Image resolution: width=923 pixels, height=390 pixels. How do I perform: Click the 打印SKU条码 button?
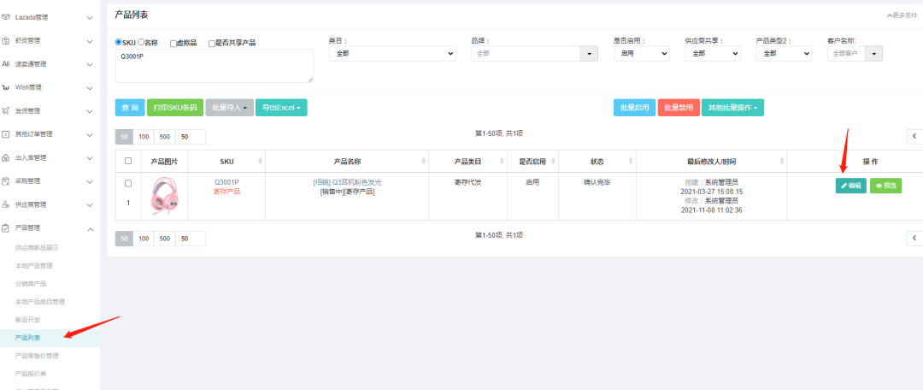(x=175, y=107)
